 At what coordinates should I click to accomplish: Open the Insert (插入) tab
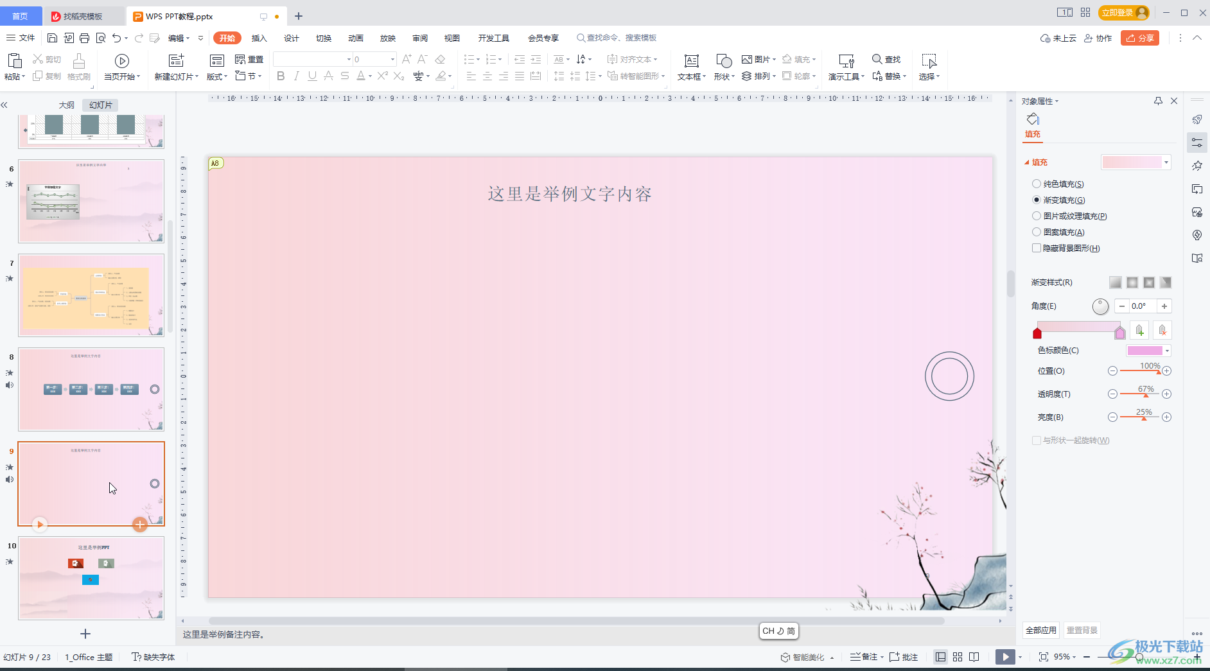click(259, 38)
